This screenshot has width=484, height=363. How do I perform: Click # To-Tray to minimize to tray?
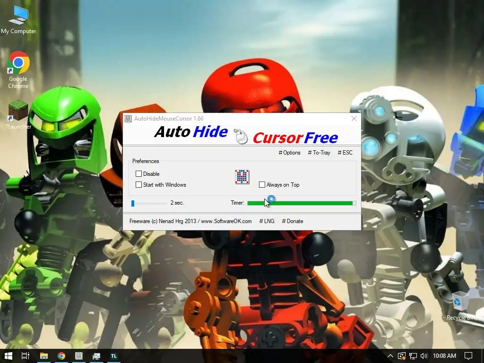(319, 153)
